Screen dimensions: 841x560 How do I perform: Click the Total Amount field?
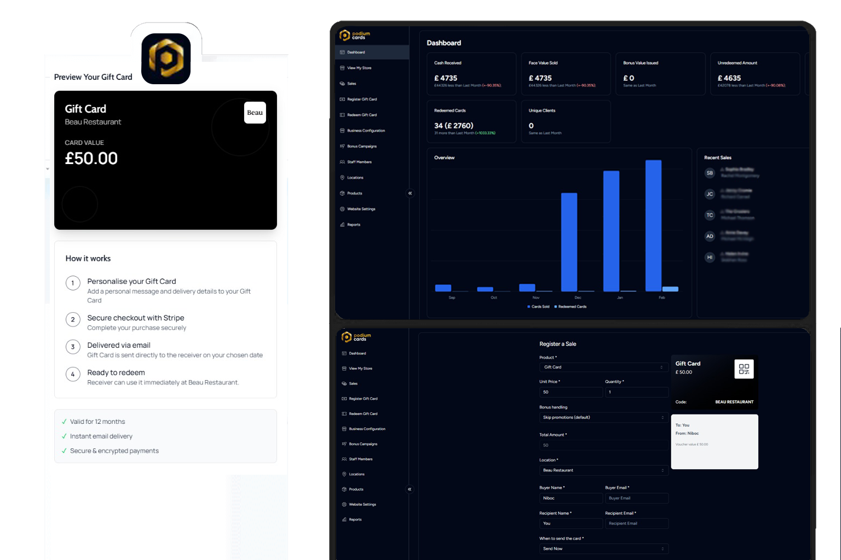pos(604,445)
